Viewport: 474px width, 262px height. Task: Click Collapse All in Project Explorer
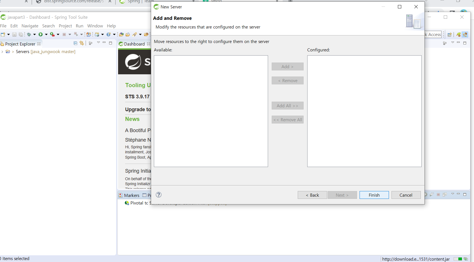75,43
